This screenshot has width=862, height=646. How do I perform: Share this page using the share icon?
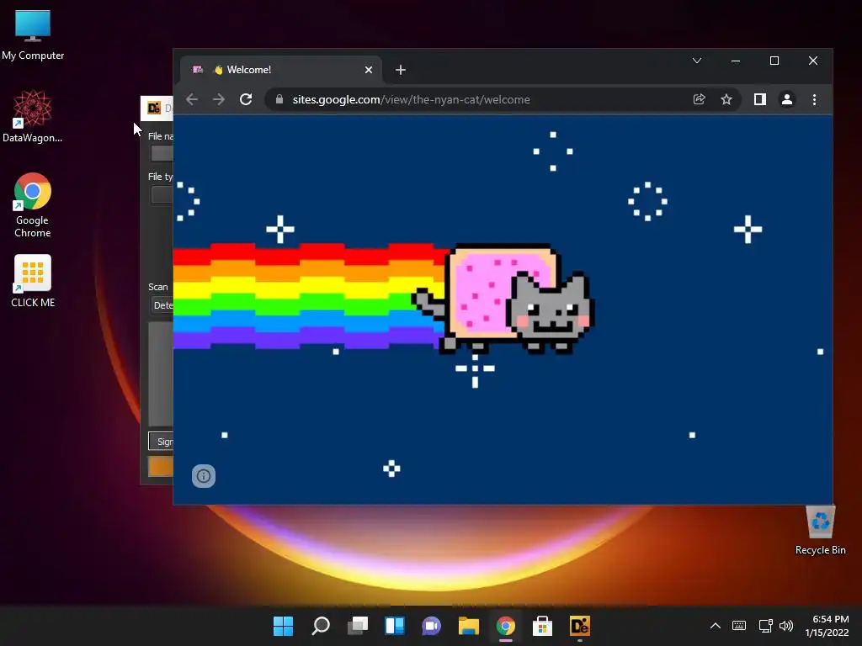coord(700,99)
